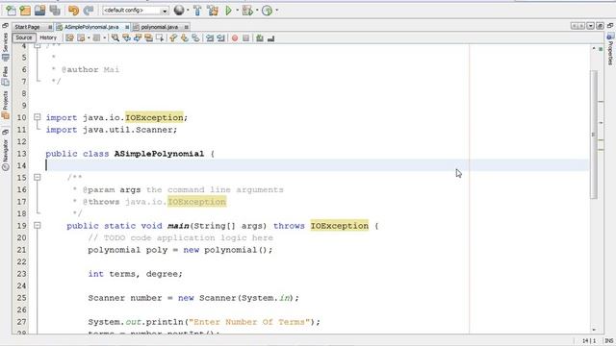Click the Profile Project icon
This screenshot has width=616, height=346.
click(x=268, y=11)
